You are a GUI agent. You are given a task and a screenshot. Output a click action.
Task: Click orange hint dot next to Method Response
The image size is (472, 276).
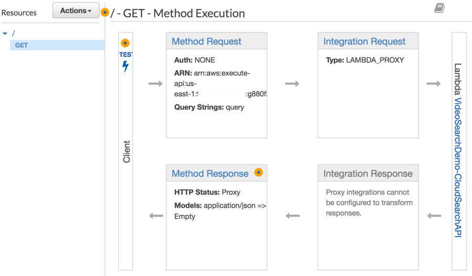[258, 172]
